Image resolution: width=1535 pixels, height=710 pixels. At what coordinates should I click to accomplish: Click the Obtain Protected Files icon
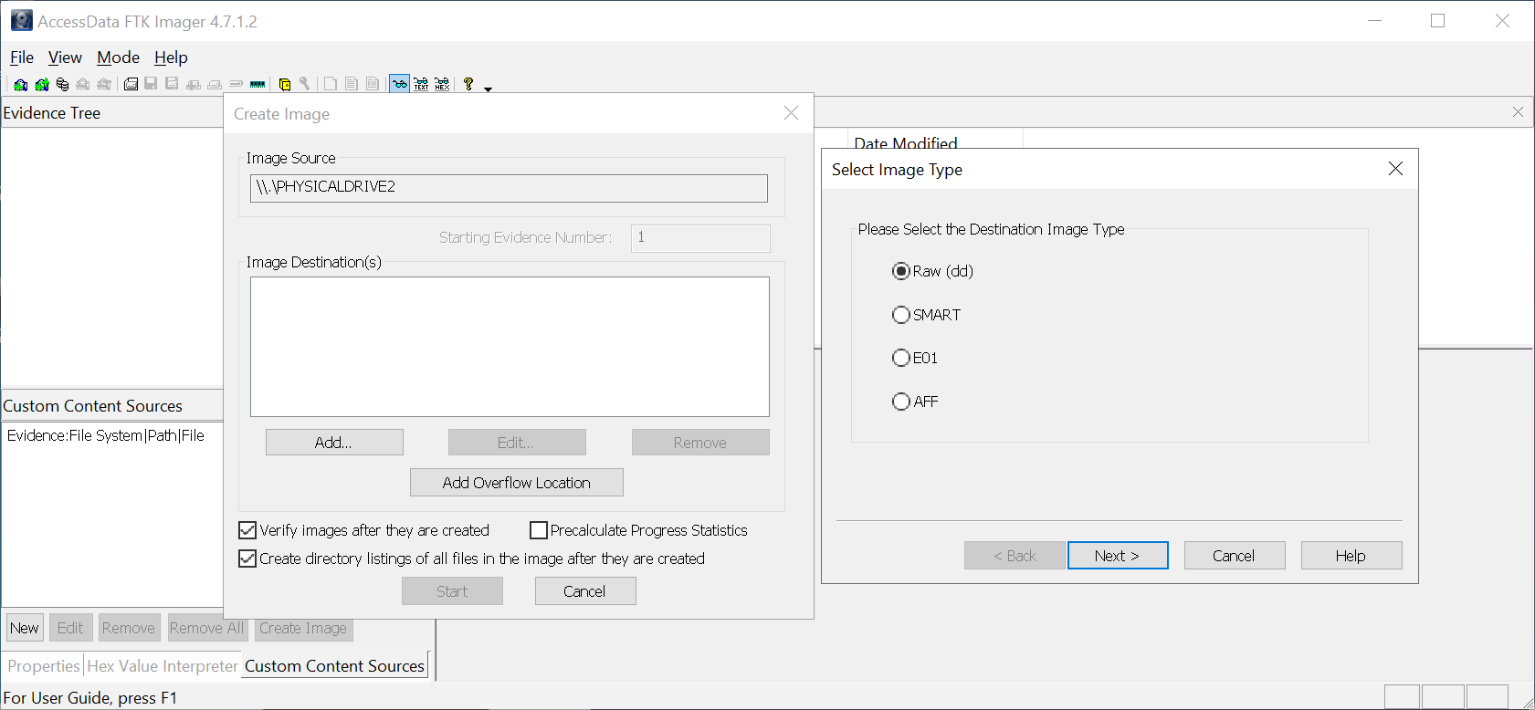(284, 85)
